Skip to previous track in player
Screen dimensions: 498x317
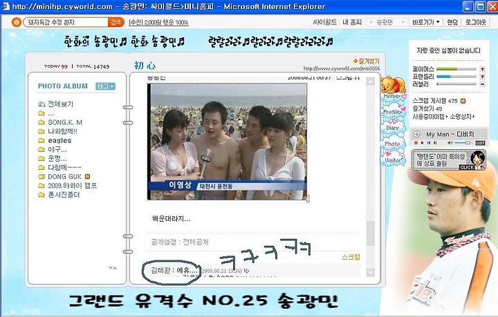click(428, 143)
